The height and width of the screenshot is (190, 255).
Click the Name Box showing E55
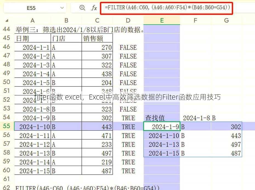35,8
